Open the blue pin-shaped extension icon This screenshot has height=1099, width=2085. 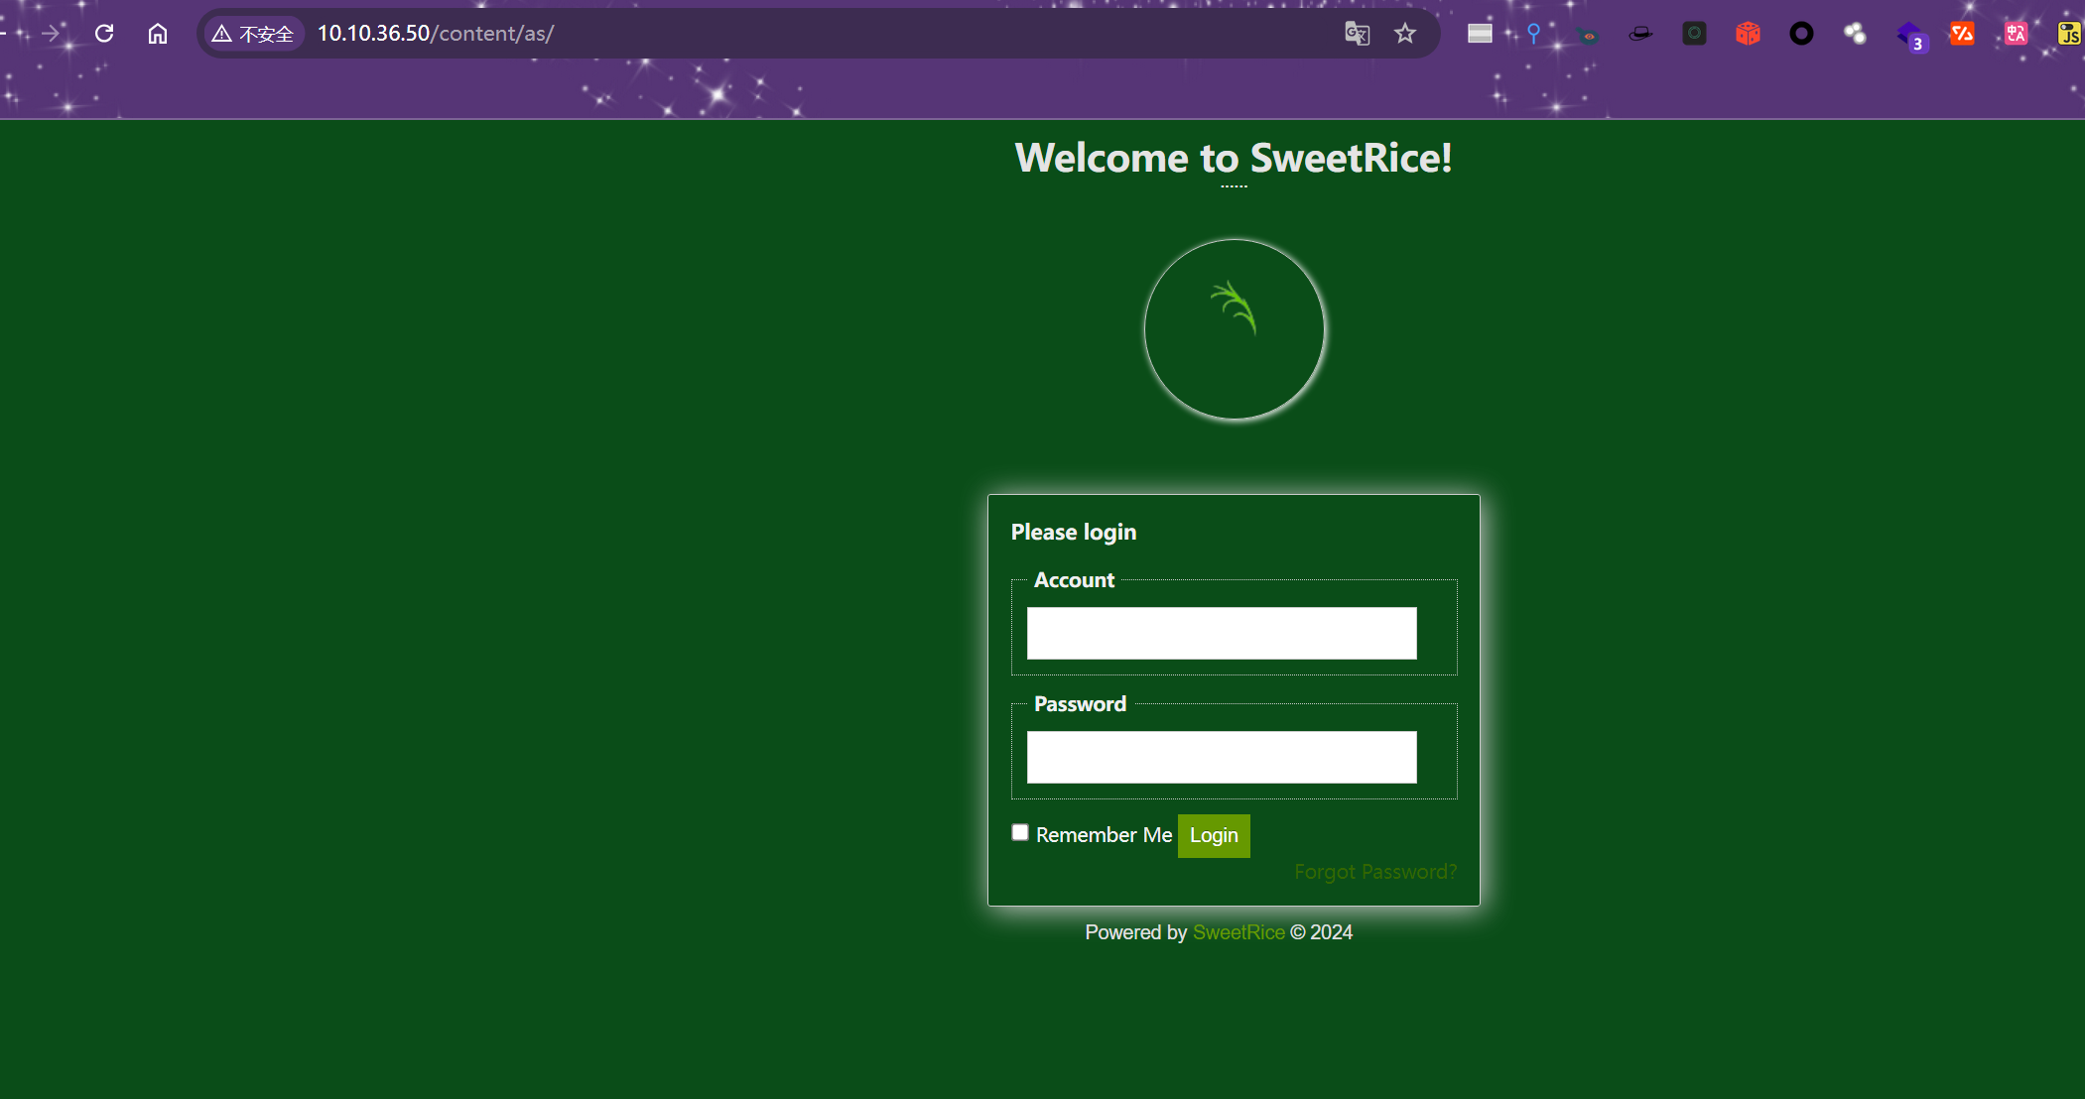tap(1533, 34)
